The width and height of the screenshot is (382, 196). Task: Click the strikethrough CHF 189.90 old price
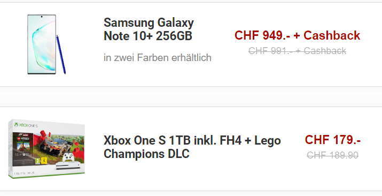[332, 155]
